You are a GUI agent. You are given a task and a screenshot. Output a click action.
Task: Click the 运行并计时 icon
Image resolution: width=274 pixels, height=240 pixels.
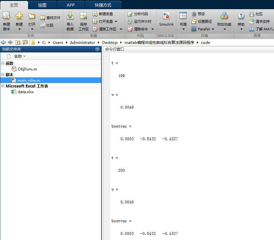[130, 21]
